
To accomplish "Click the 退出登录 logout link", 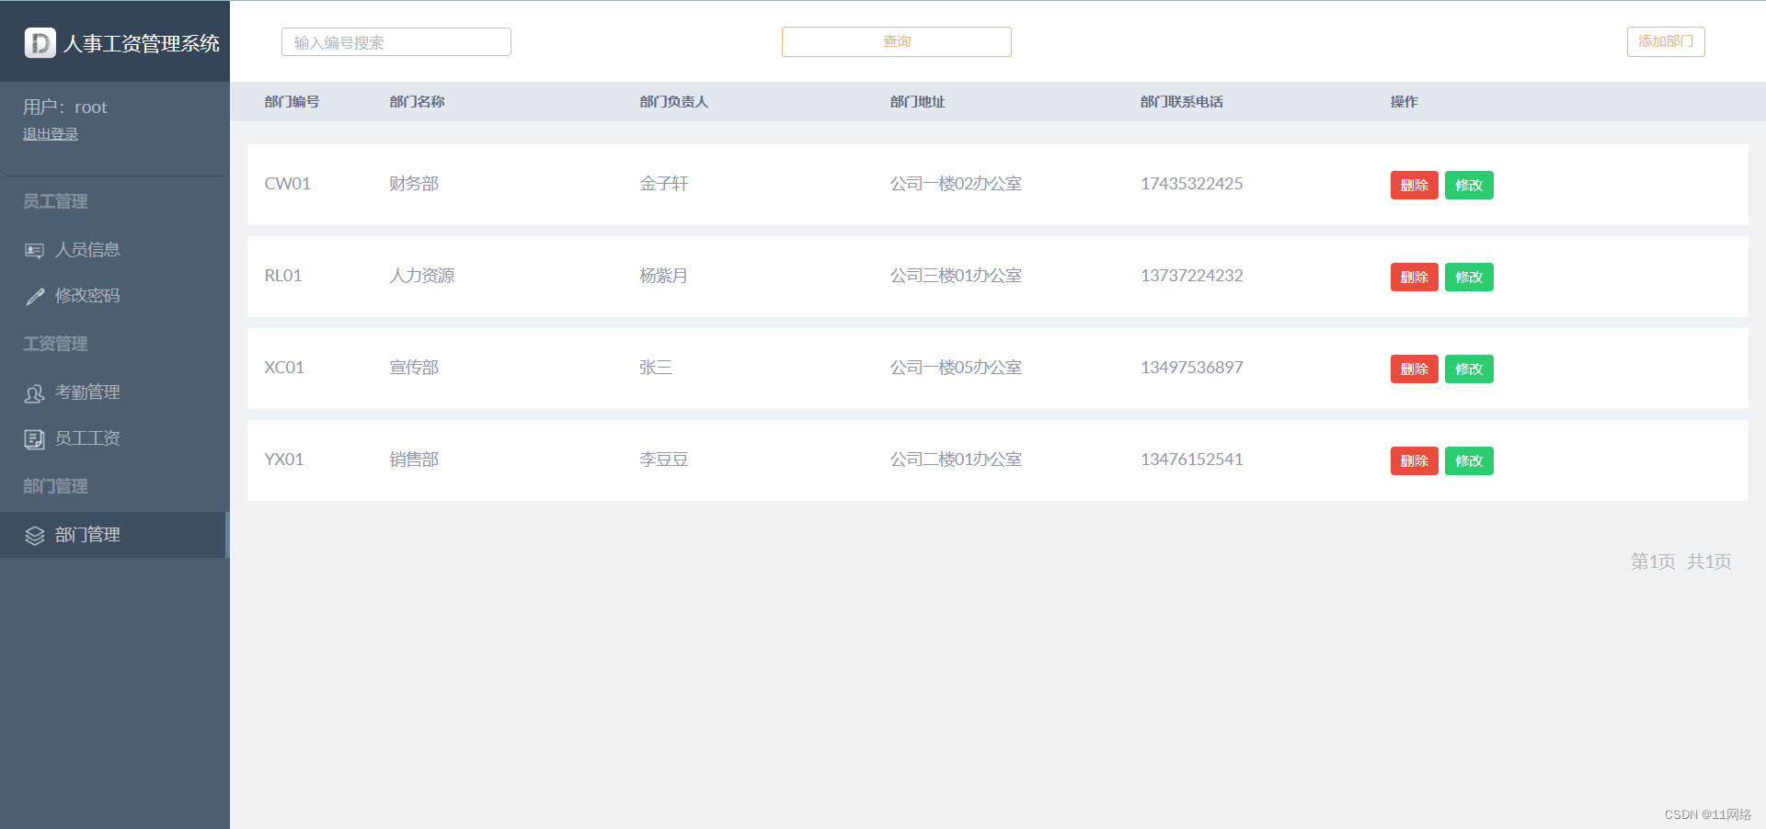I will coord(51,134).
